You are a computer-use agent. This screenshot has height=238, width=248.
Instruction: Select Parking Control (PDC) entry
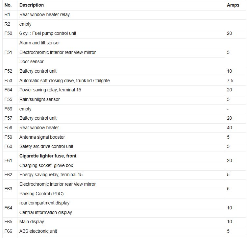pos(41,194)
